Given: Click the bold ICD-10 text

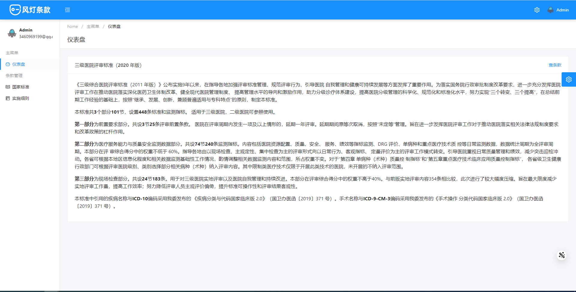Looking at the screenshot, I should tap(140, 198).
